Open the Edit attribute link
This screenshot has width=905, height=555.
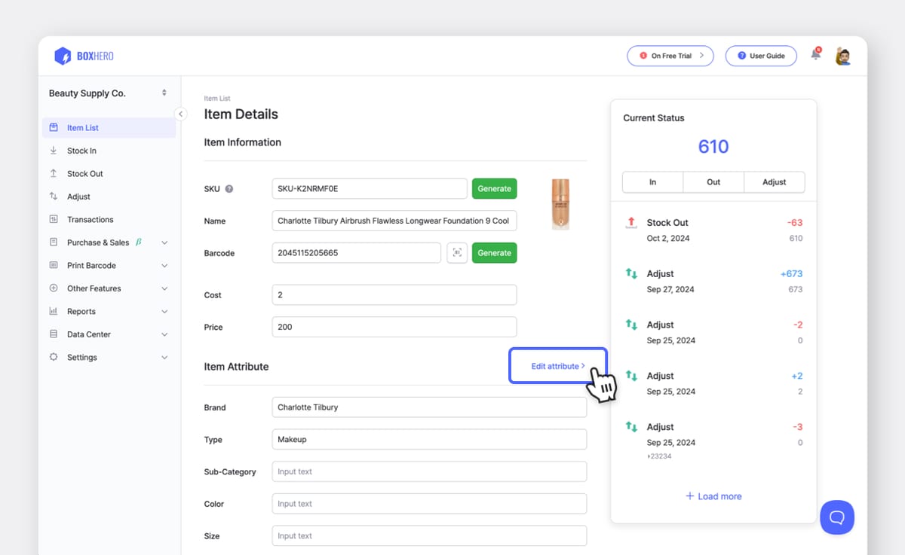click(557, 365)
